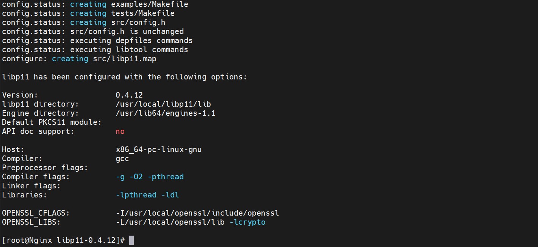Viewport: 538px width, 247px height.
Task: Click 'tests/Makefile' text
Action: [x=143, y=13]
